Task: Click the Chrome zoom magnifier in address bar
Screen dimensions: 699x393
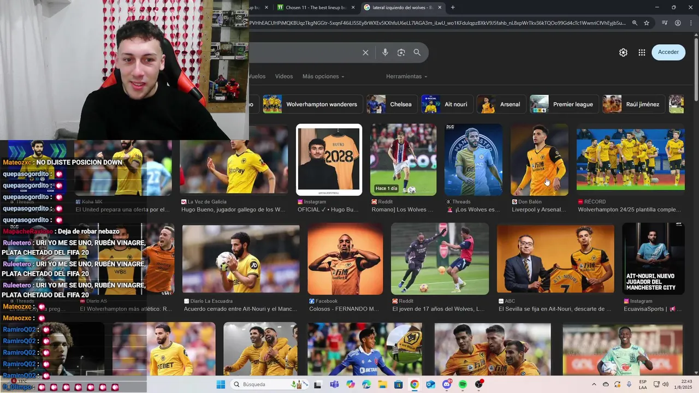Action: (x=635, y=23)
